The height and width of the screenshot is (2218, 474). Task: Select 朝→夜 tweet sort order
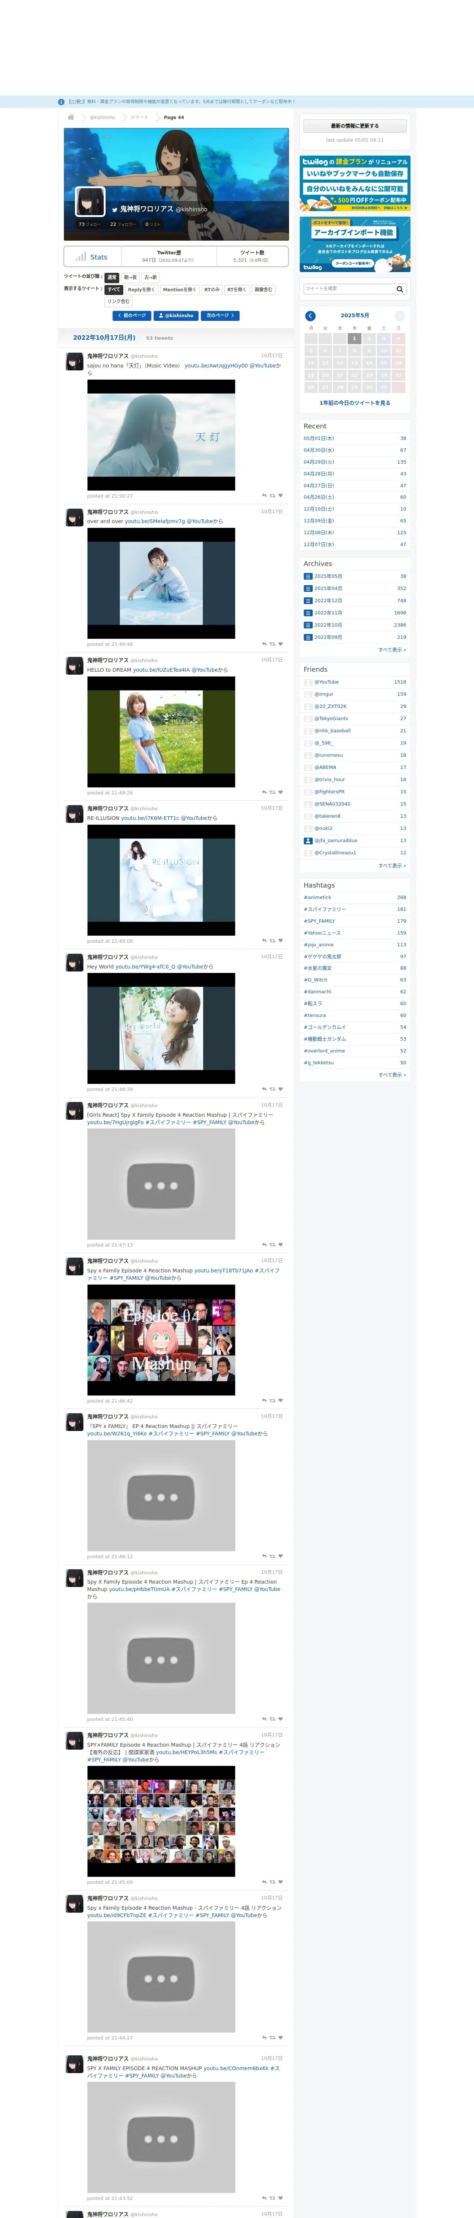[130, 277]
